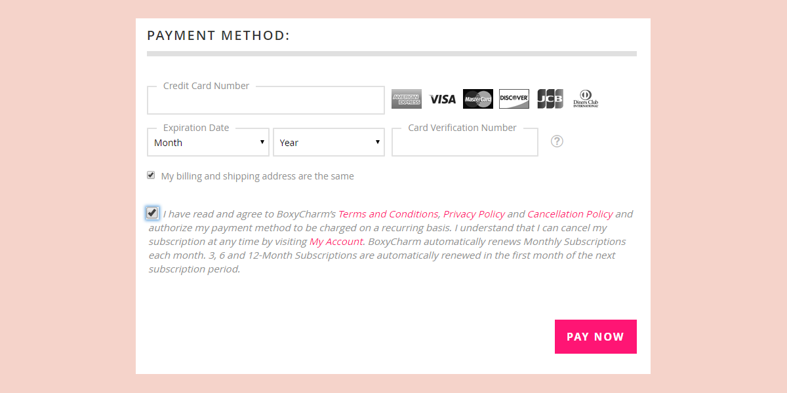Click the billing and shipping address label text
Screen dimensions: 787x393
pyautogui.click(x=257, y=176)
